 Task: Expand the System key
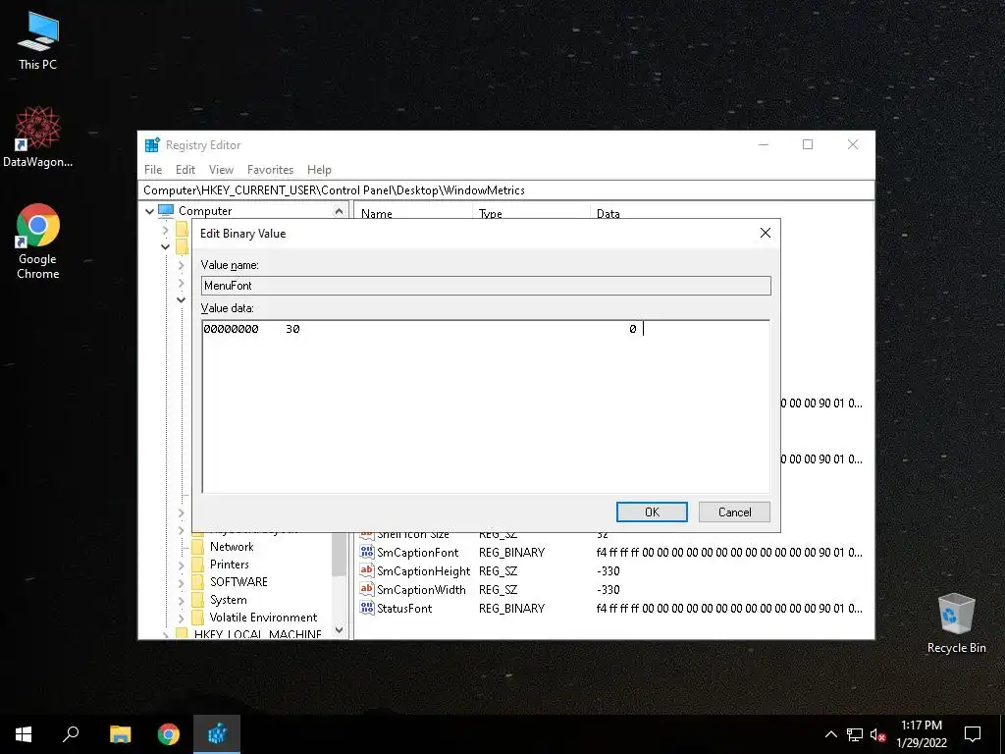[181, 600]
